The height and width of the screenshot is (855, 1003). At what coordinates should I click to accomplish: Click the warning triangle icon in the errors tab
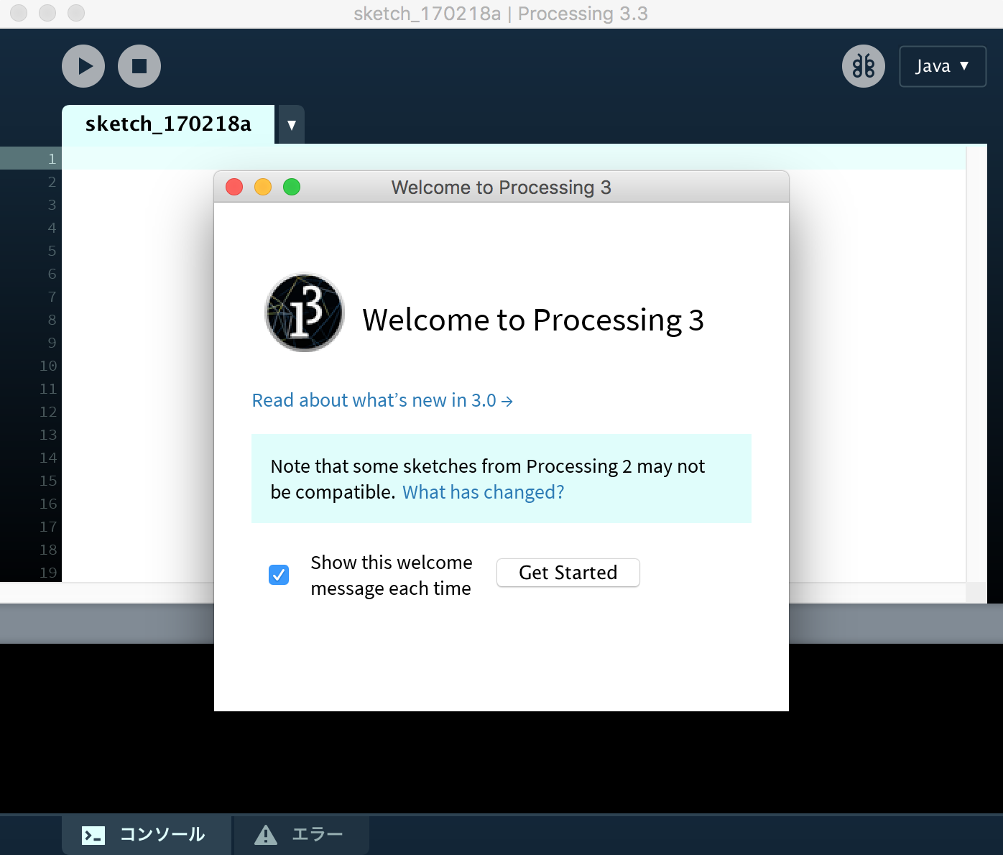[x=266, y=835]
